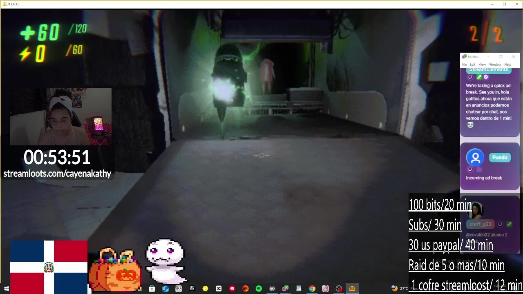The width and height of the screenshot is (523, 294).
Task: Click the health value +60 in HUD
Action: (40, 32)
